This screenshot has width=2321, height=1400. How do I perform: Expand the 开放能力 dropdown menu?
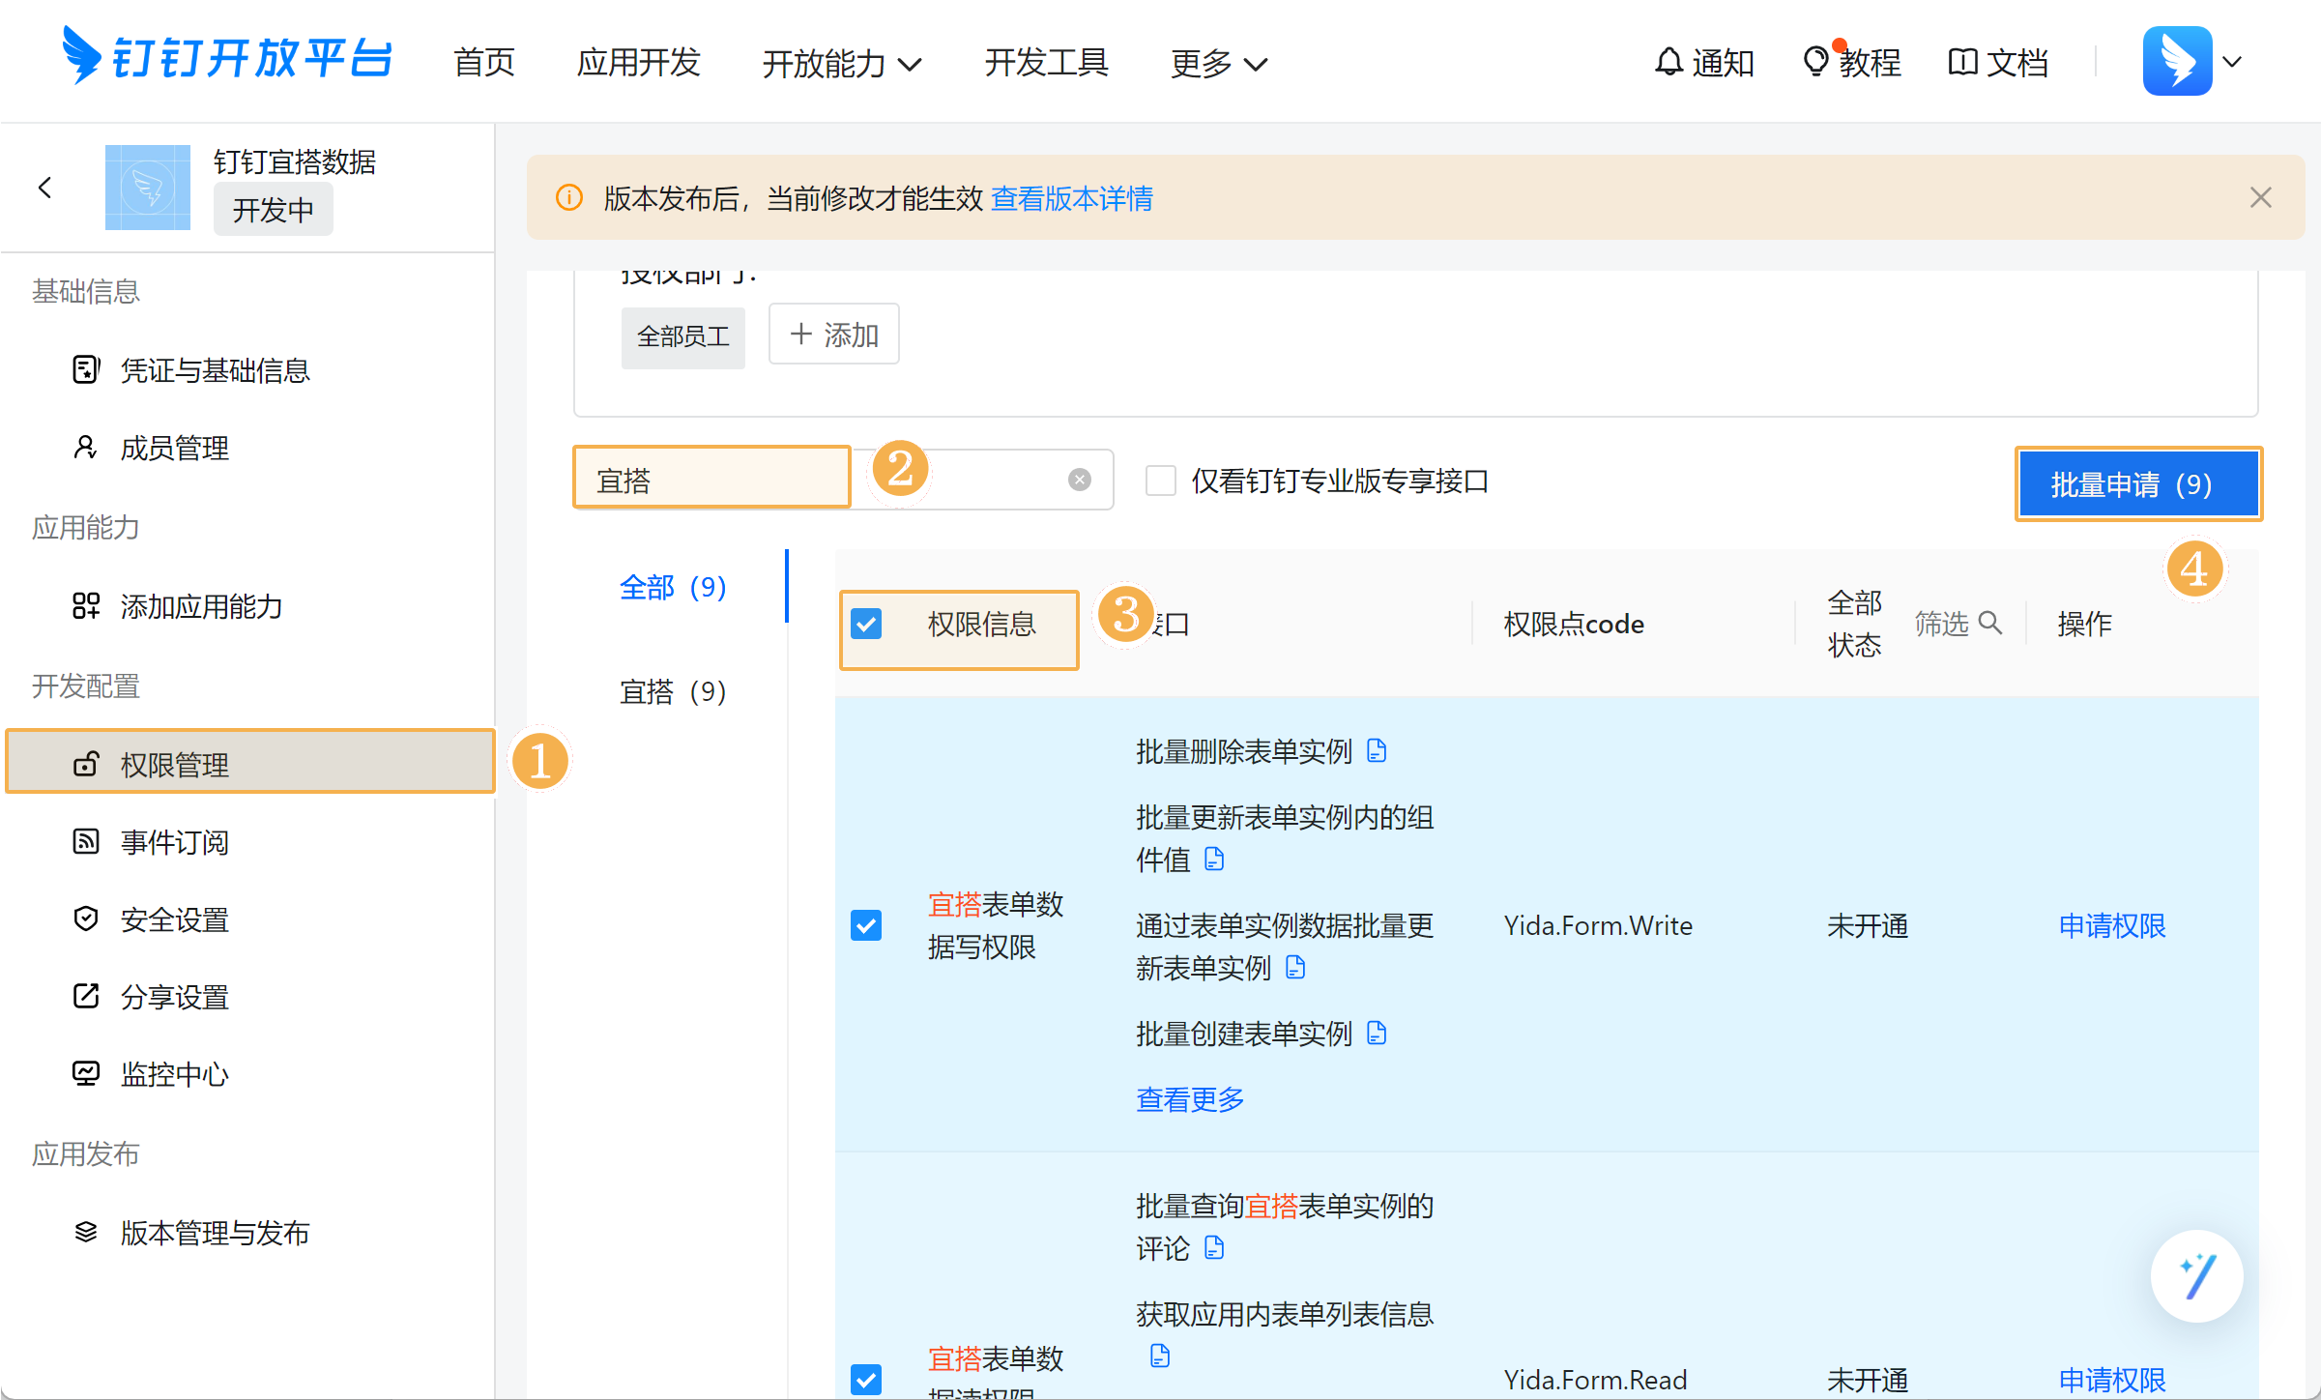click(x=841, y=64)
